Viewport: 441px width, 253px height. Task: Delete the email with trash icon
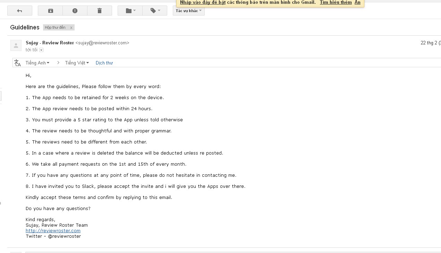(x=100, y=11)
